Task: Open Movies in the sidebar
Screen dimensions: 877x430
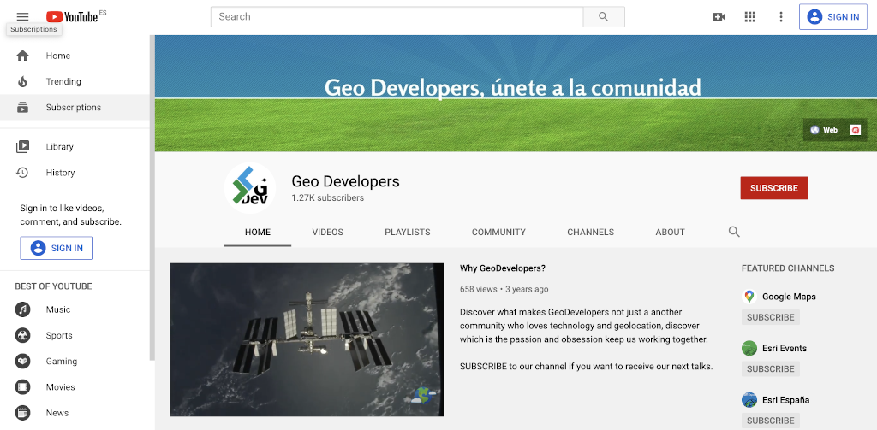Action: click(x=75, y=387)
